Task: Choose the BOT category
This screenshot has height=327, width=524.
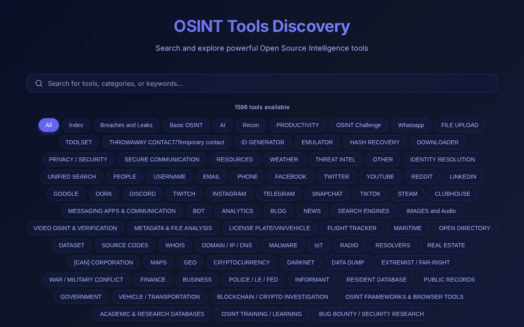Action: pyautogui.click(x=199, y=211)
